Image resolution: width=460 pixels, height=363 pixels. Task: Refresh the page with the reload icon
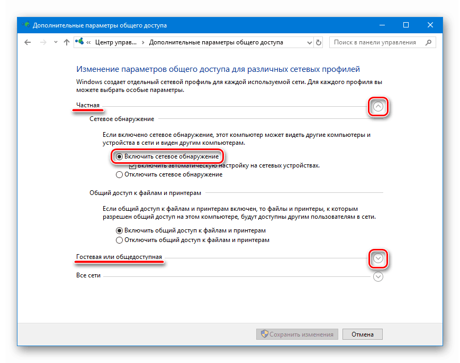pos(319,43)
